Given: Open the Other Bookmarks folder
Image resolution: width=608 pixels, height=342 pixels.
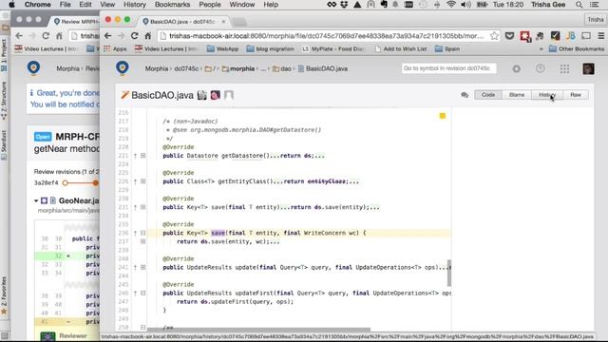Looking at the screenshot, I should click(577, 48).
